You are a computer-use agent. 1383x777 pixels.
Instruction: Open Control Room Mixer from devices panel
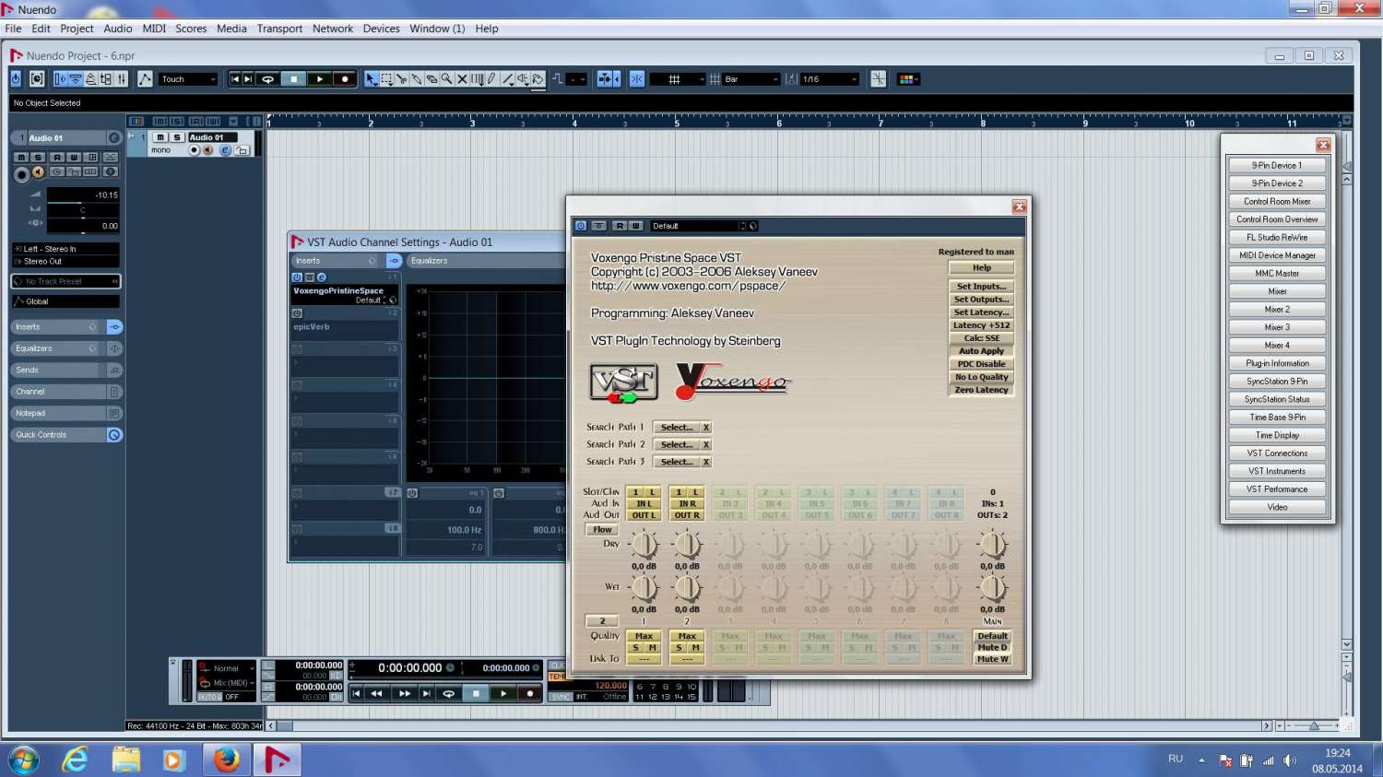coord(1277,202)
